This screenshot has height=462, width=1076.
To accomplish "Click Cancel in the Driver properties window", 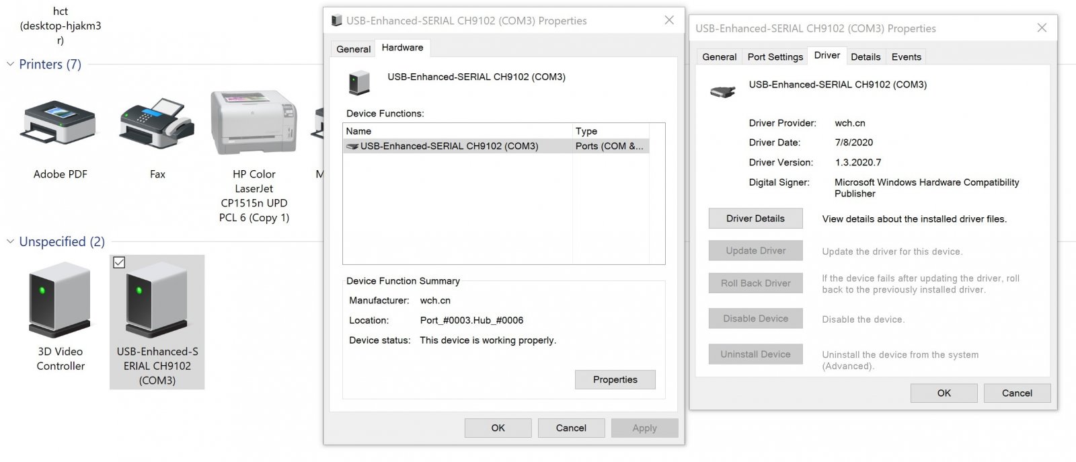I will pyautogui.click(x=1017, y=393).
